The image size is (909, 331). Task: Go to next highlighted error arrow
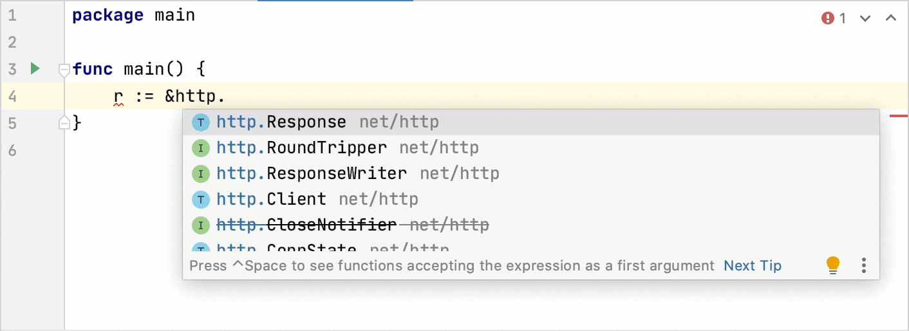tap(865, 18)
